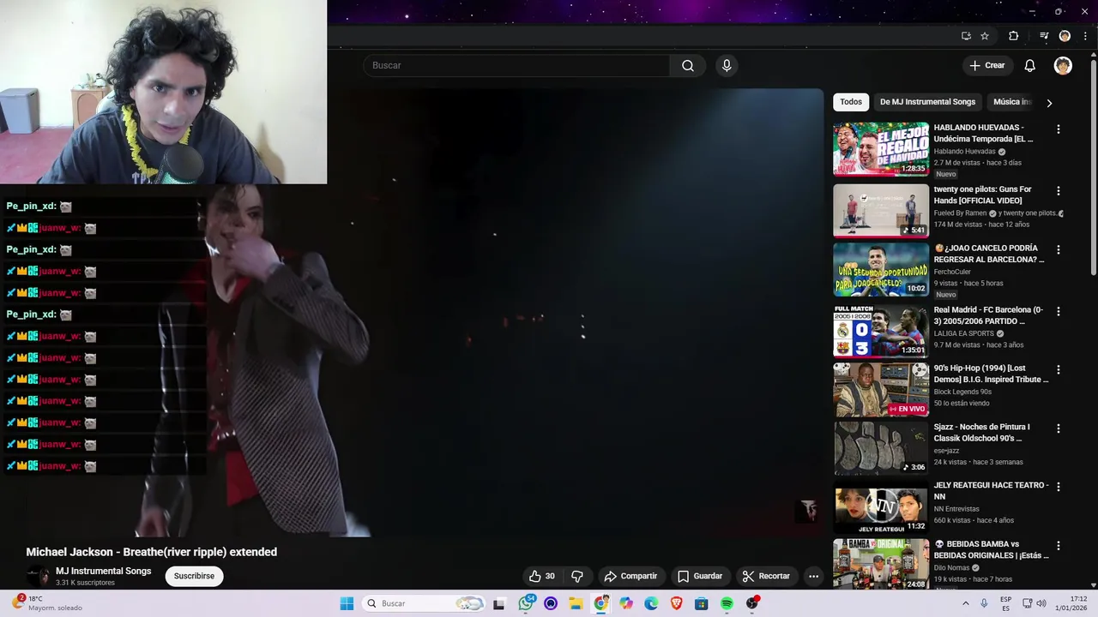Select De MJ Instrumental Songs chip

tap(927, 102)
